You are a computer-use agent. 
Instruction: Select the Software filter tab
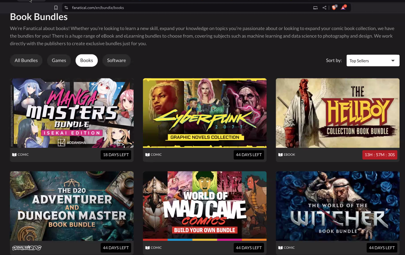click(116, 60)
